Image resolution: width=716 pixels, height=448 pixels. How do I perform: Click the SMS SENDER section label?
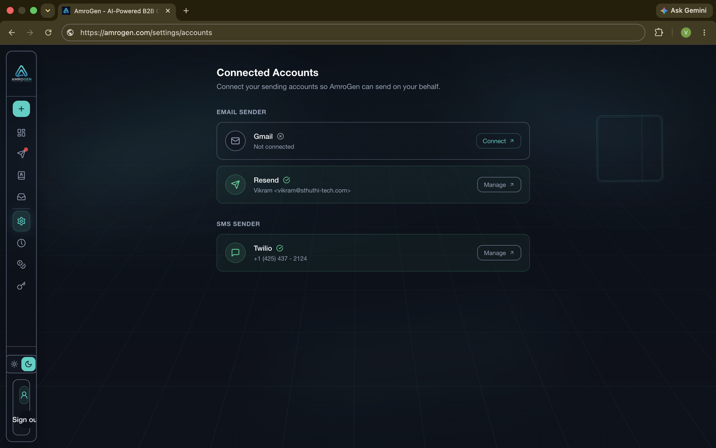pyautogui.click(x=238, y=224)
